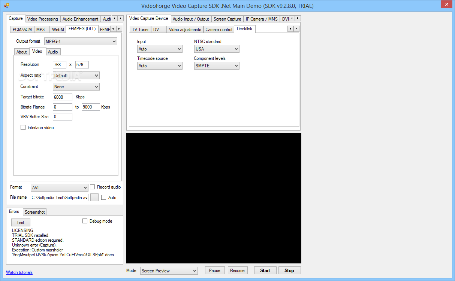This screenshot has height=281, width=455.
Task: Expand the Timecode source dropdown
Action: (x=160, y=66)
